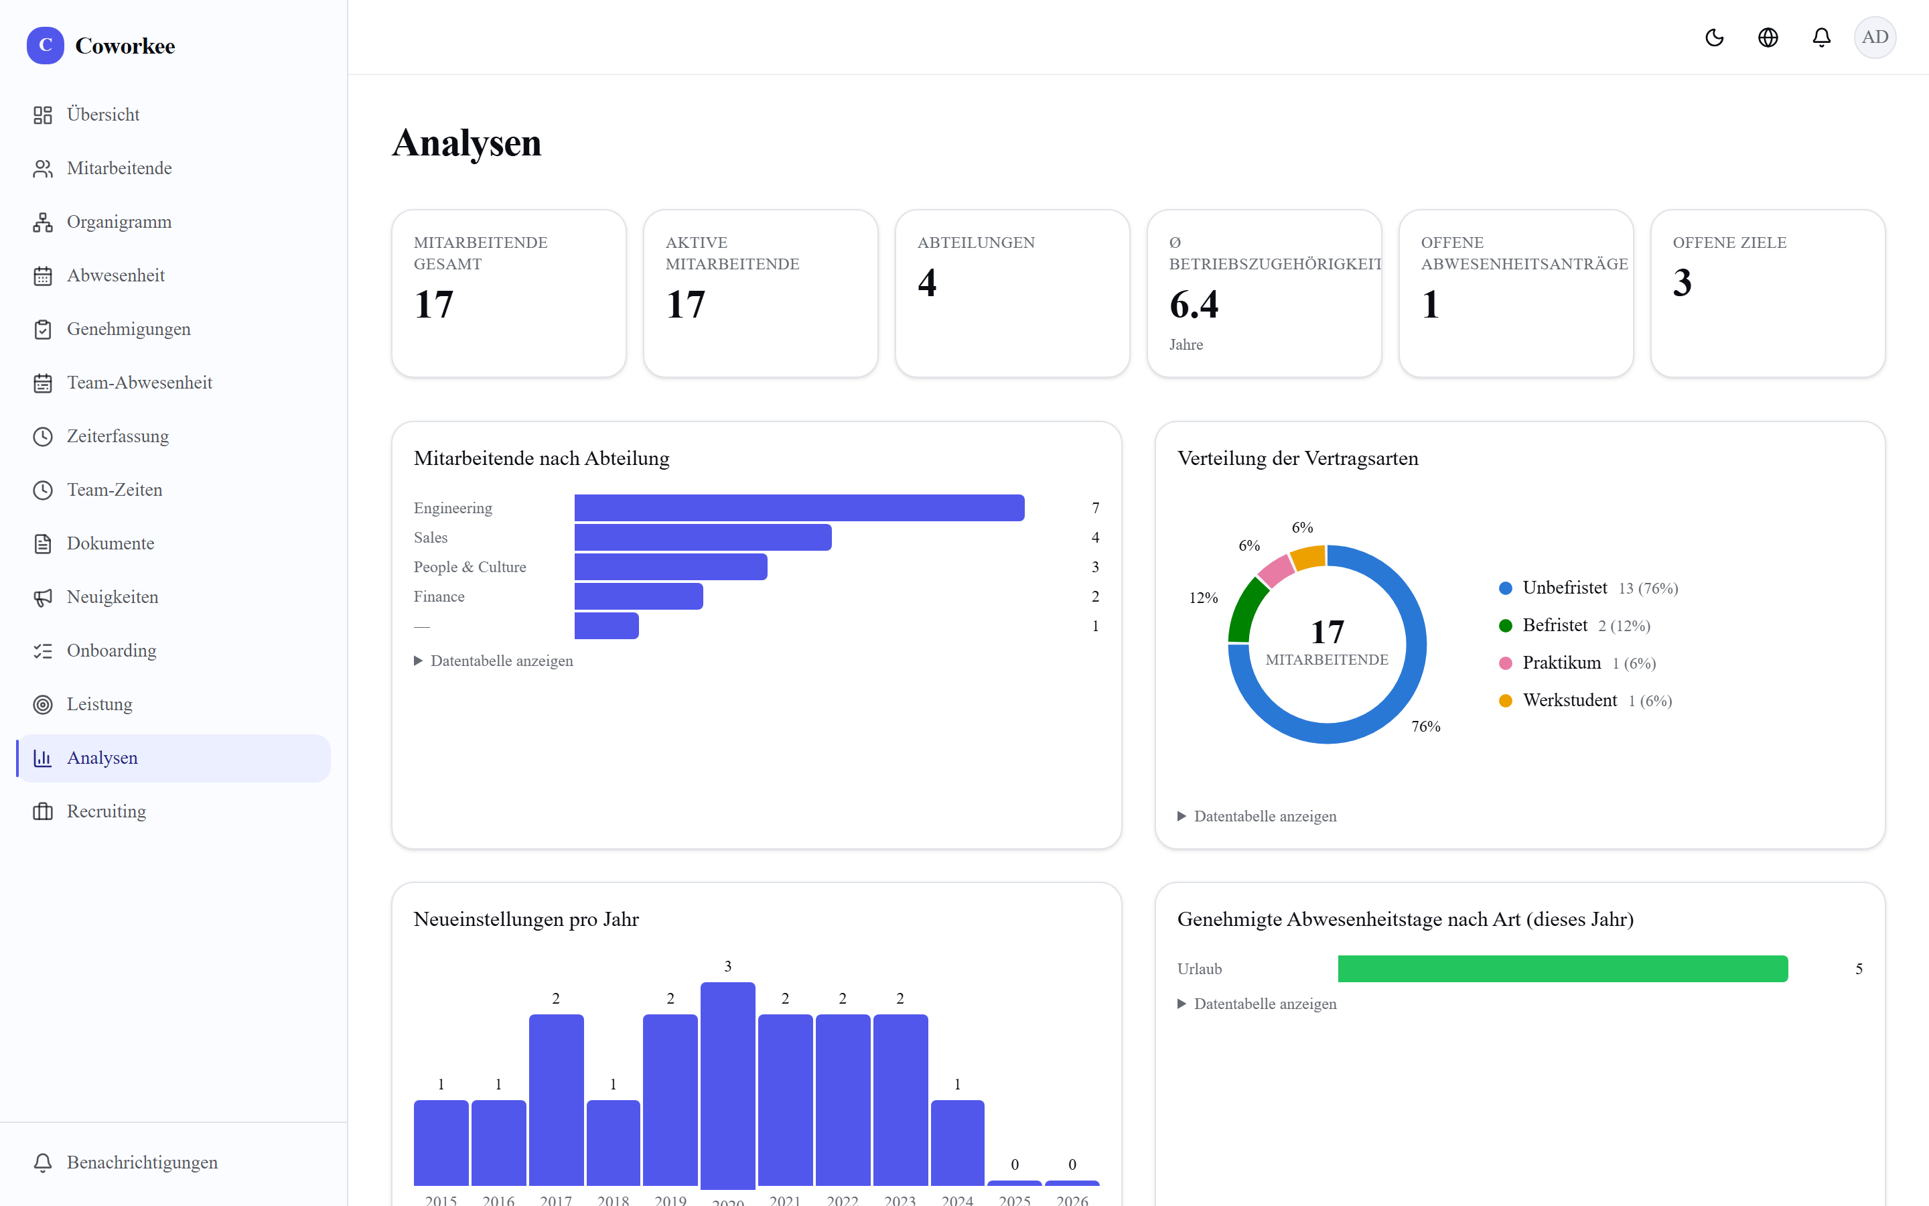Click the Offene Ziele card
Screen dimensions: 1929x1206
tap(1768, 293)
